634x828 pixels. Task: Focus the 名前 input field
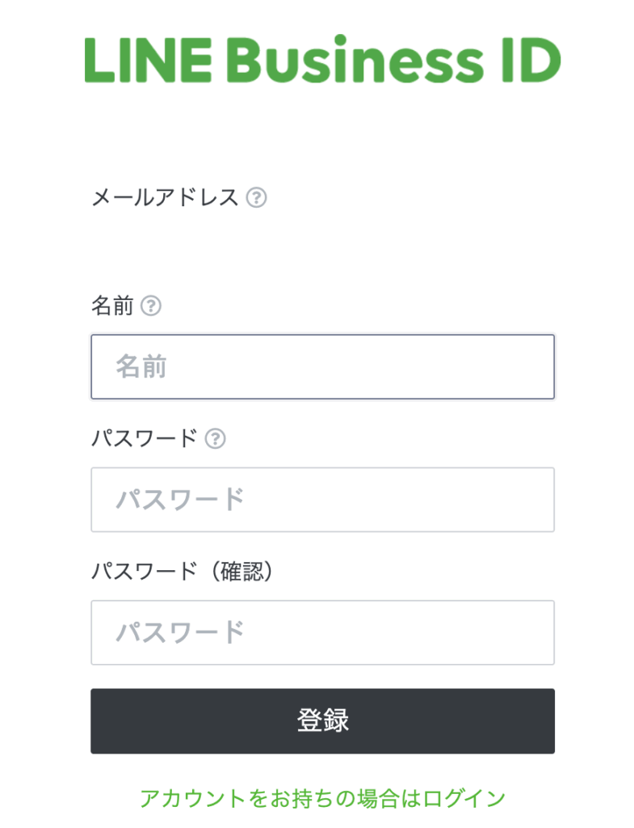(322, 366)
